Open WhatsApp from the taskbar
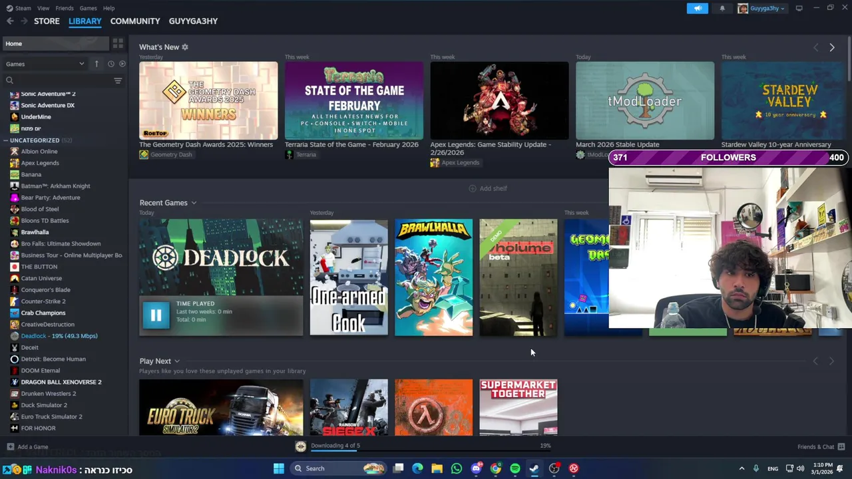This screenshot has width=852, height=479. pyautogui.click(x=457, y=468)
